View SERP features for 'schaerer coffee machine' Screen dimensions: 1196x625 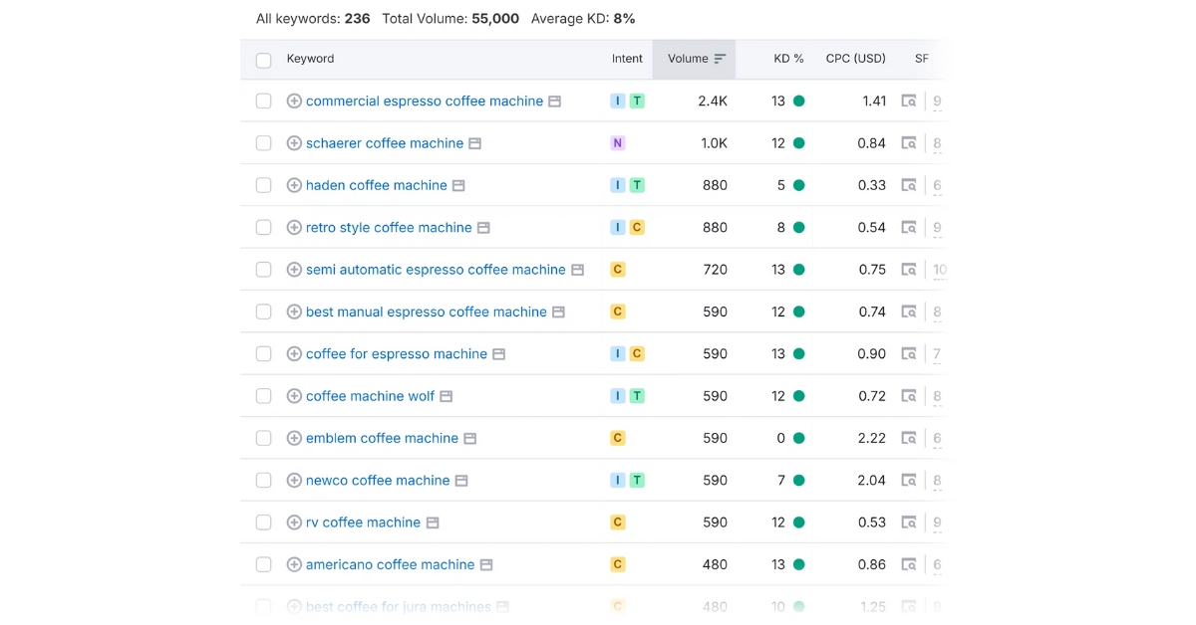click(x=909, y=143)
